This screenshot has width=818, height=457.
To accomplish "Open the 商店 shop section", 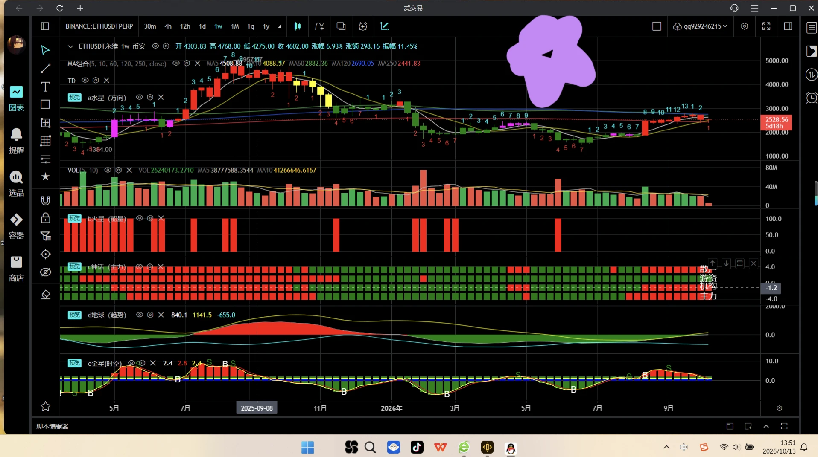I will click(16, 269).
